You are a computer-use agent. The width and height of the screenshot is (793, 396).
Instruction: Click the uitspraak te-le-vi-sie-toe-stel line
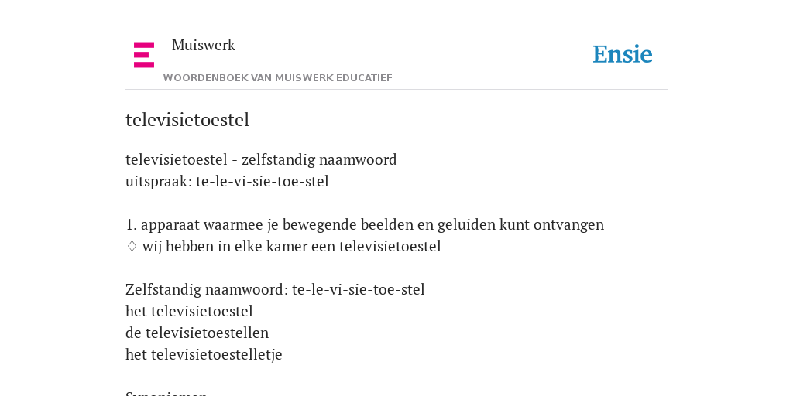point(227,181)
